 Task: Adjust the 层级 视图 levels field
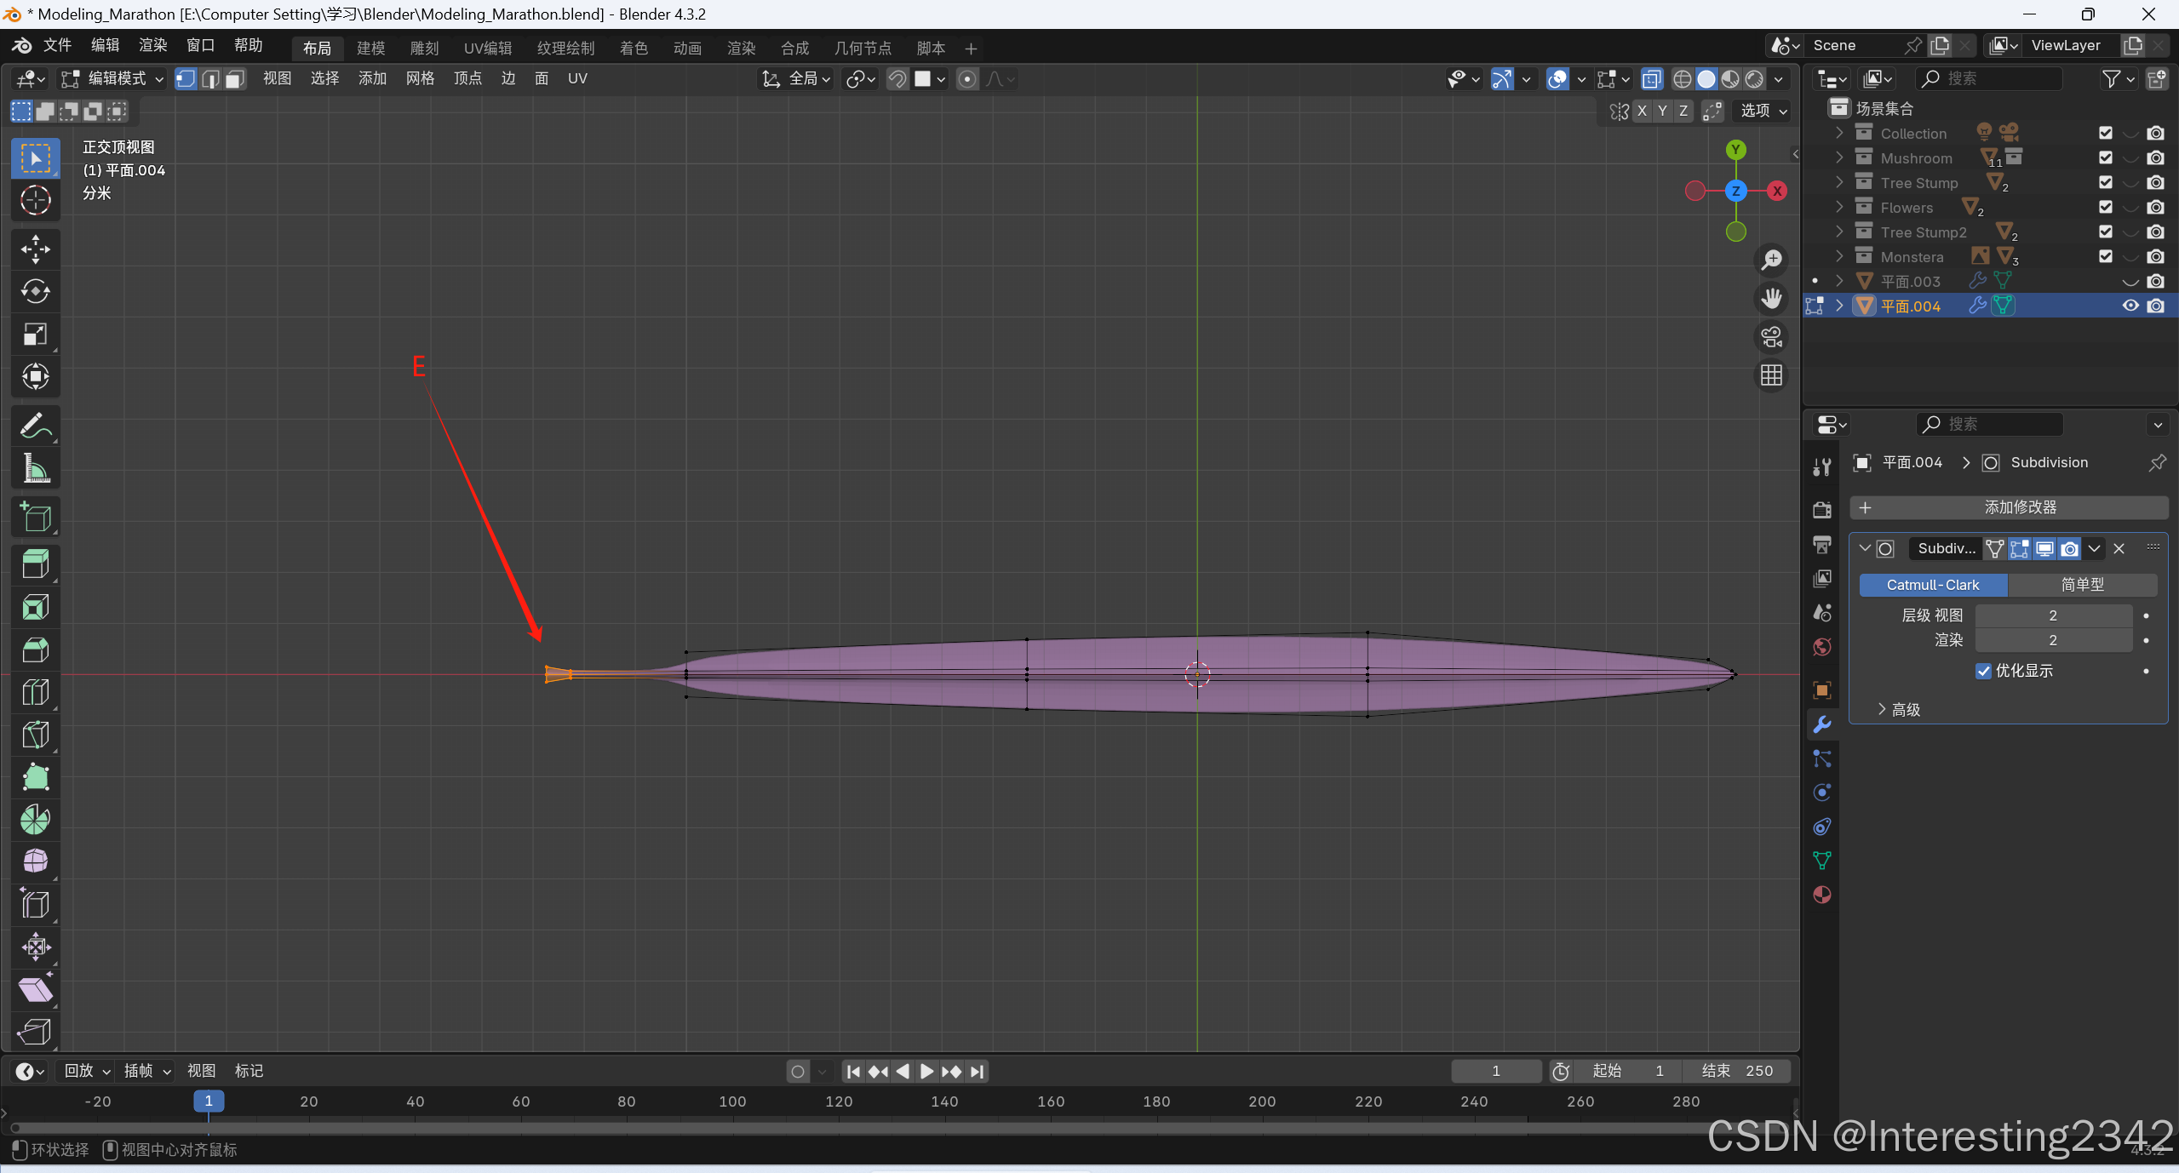tap(2052, 615)
